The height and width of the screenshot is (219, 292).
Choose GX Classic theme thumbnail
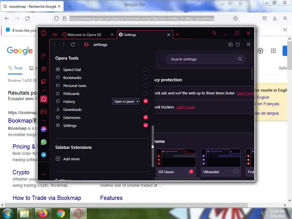[176, 162]
